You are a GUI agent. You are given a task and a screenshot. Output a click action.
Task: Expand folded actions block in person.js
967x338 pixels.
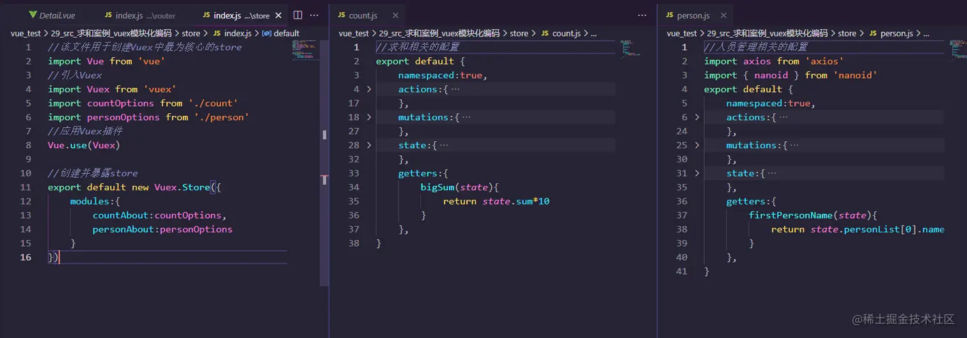(697, 118)
